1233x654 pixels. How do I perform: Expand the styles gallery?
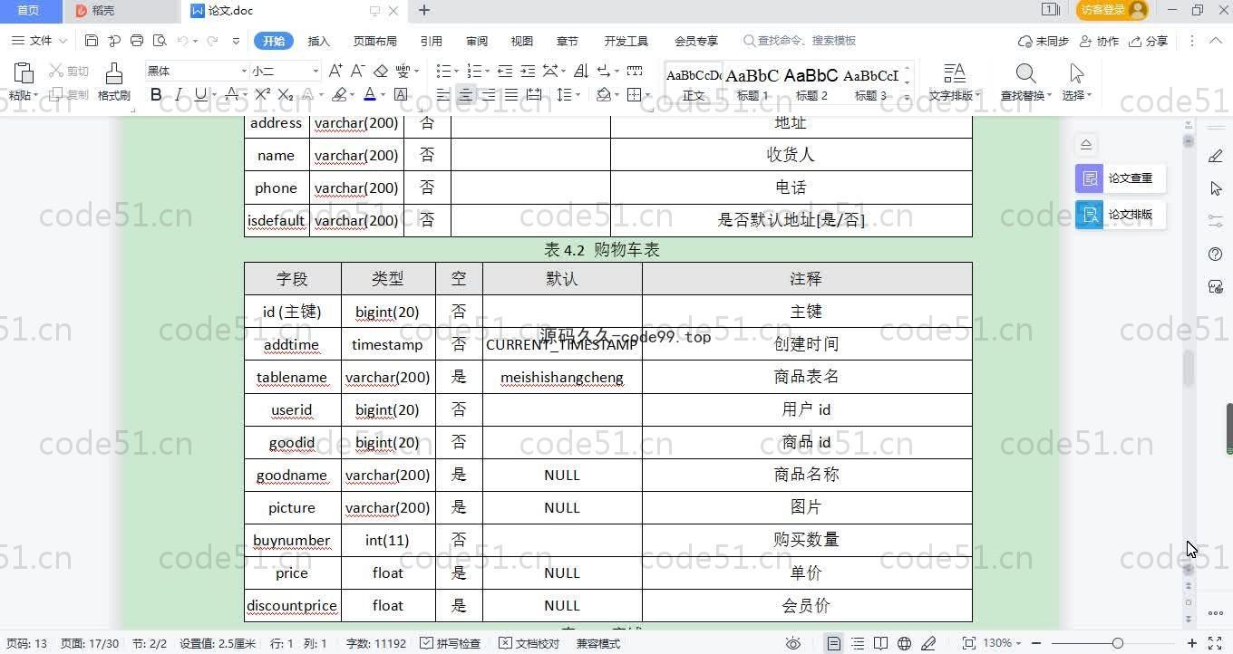click(x=908, y=97)
